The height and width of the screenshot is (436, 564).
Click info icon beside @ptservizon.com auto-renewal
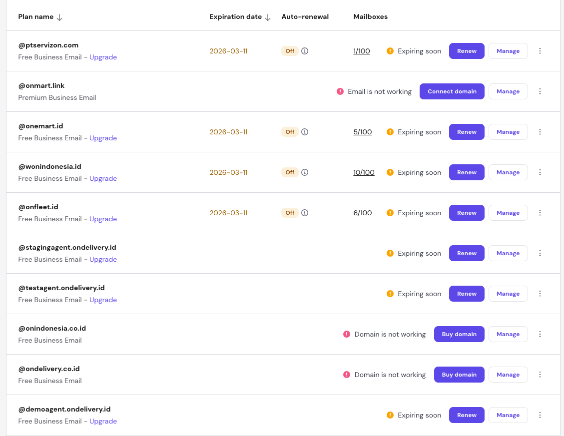pyautogui.click(x=305, y=51)
